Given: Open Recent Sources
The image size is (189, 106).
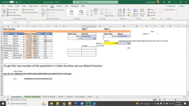Looking at the screenshot, I should 28,10.
